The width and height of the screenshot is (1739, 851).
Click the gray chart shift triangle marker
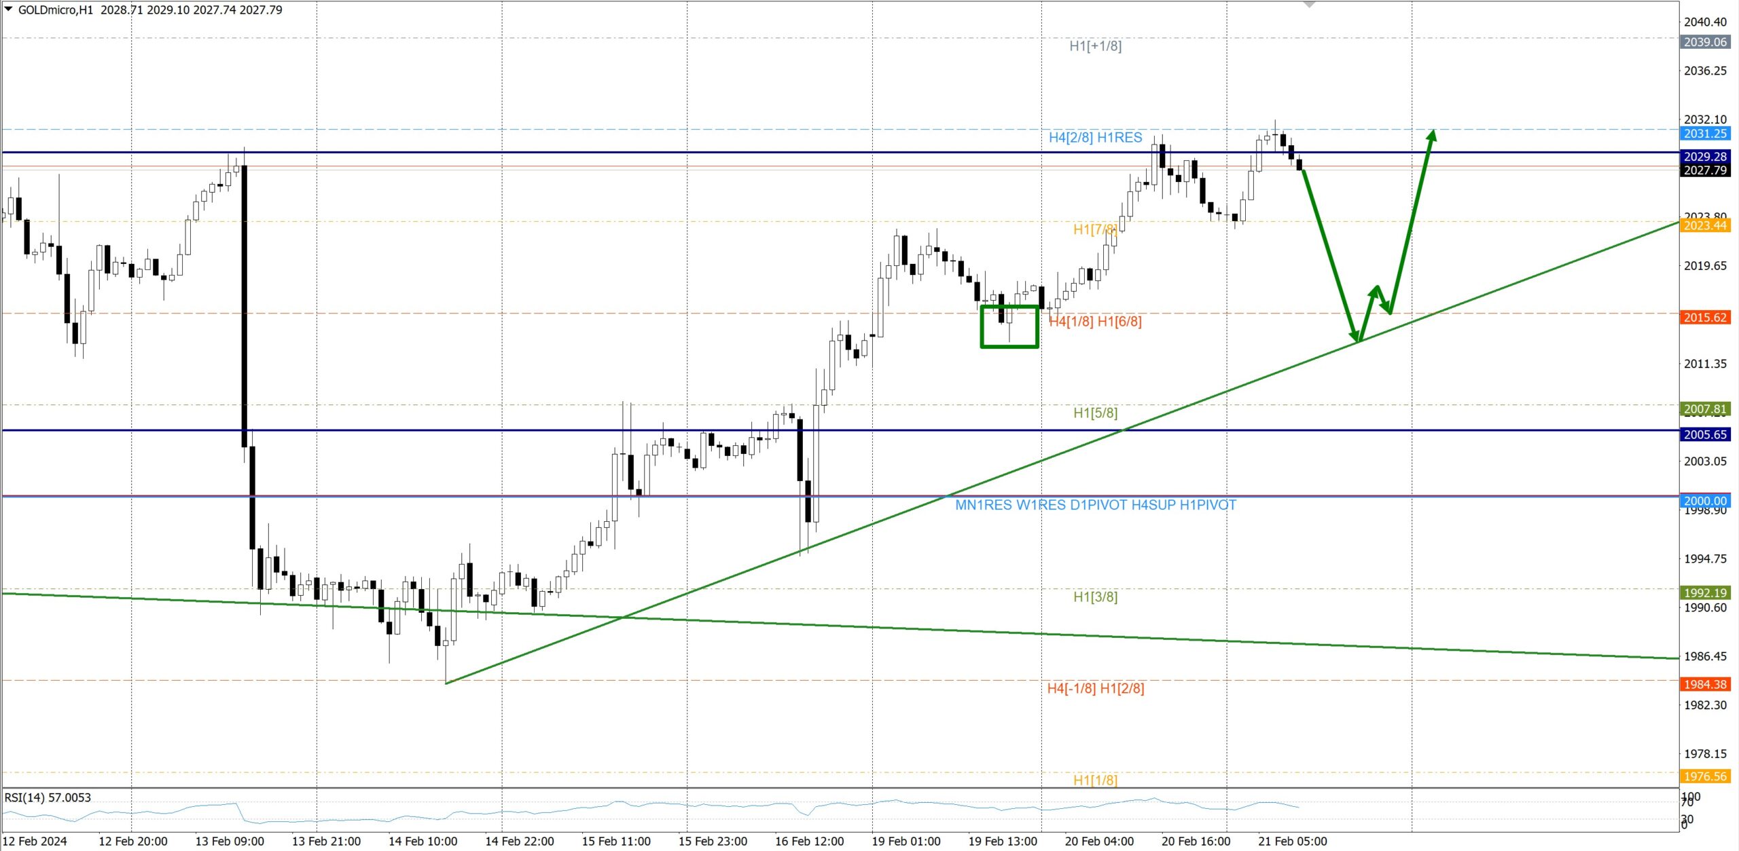click(1309, 5)
